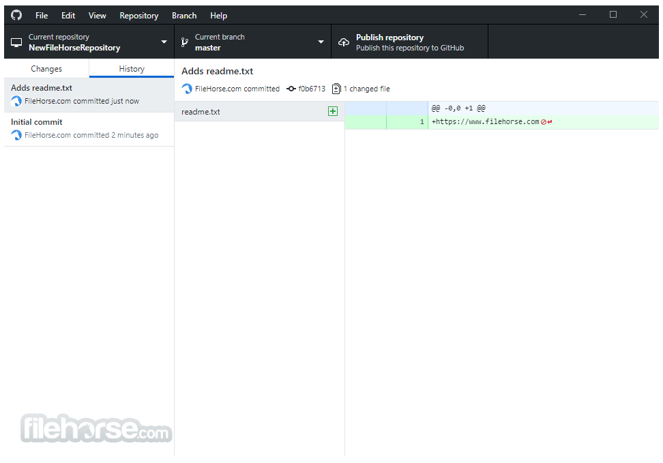The height and width of the screenshot is (463, 663).
Task: Select the Initial commit entry in history
Action: 89,130
